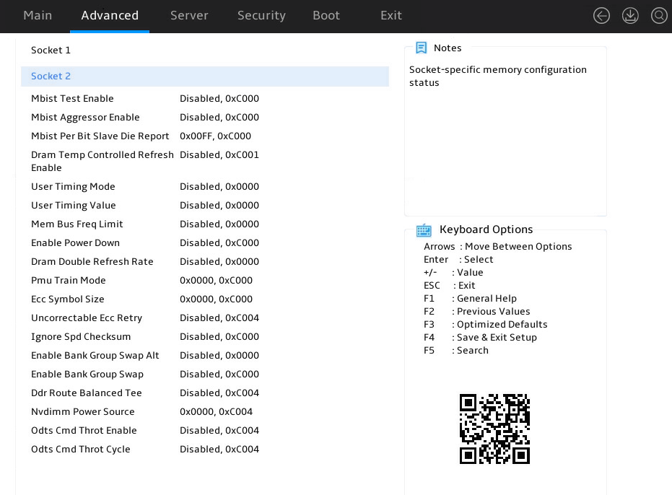Click the Keyboard Options keyboard icon

(424, 230)
